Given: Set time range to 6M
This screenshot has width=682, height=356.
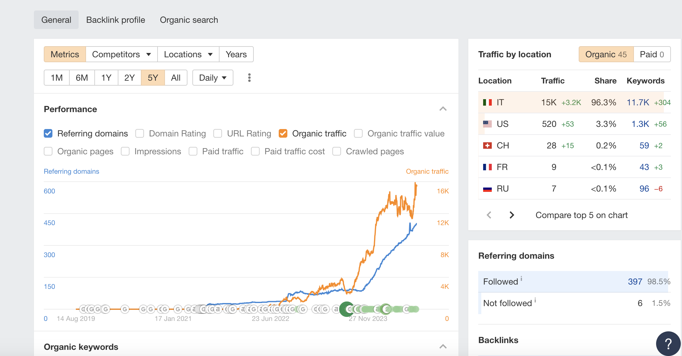Looking at the screenshot, I should pos(82,78).
